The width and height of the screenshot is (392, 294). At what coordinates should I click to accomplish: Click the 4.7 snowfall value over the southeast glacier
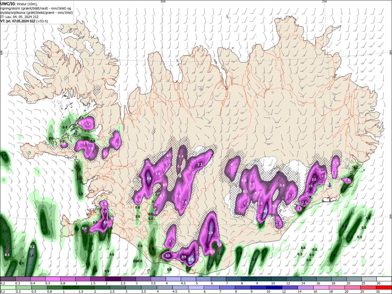pyautogui.click(x=266, y=211)
